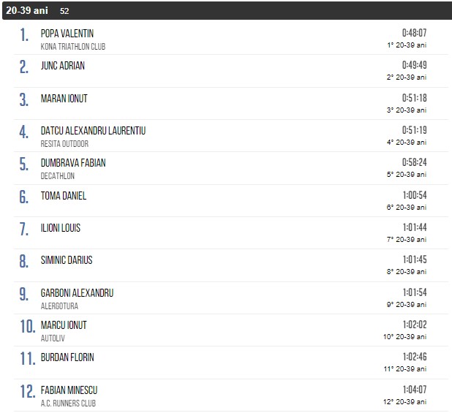Screen dimensions: 452x413
Task: Click Datcu Alexandru Laurentiu's name
Action: click(x=93, y=131)
